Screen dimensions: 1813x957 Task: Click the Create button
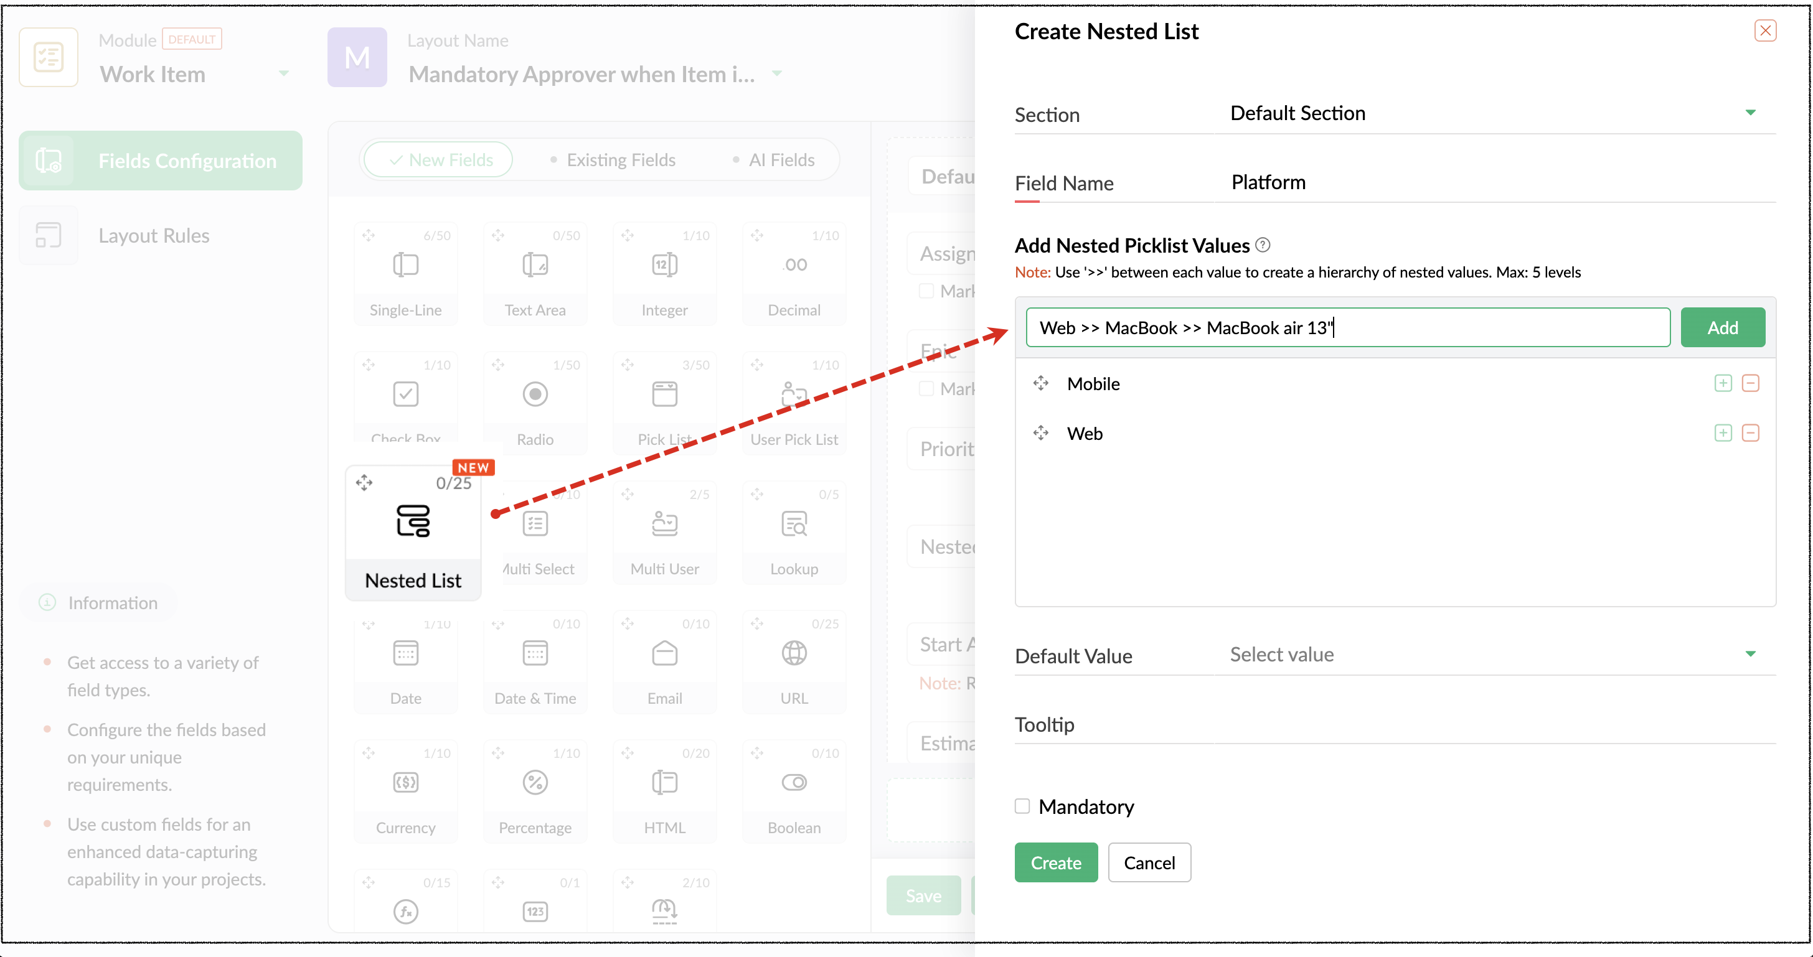tap(1055, 862)
